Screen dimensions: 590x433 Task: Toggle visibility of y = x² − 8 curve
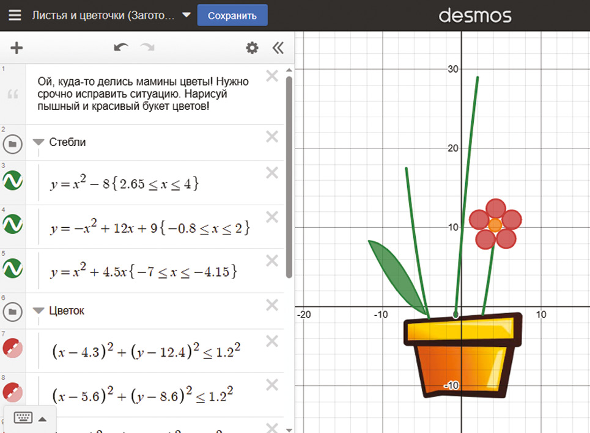point(13,182)
